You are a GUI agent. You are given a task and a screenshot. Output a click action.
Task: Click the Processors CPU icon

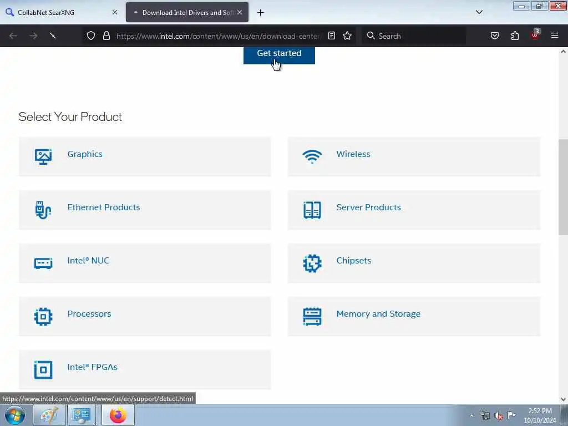pos(43,317)
